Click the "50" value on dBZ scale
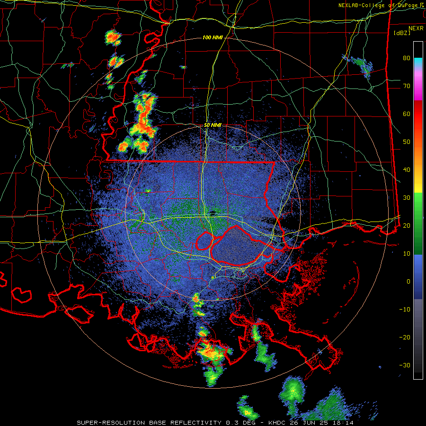 click(406, 142)
